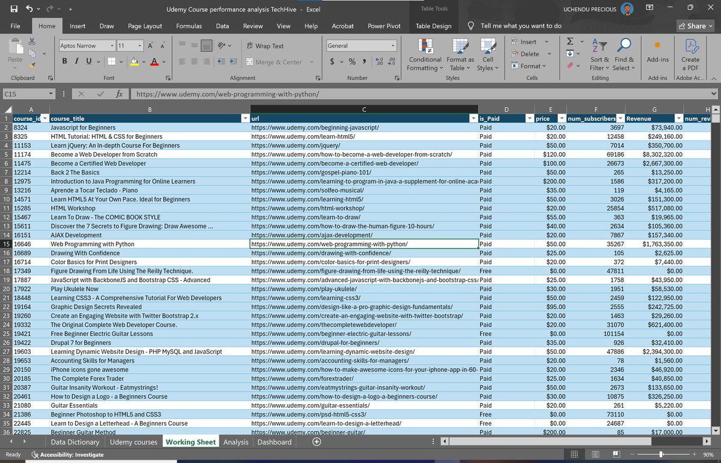This screenshot has height=463, width=721.
Task: Click the Format Painter brush icon
Action: click(x=32, y=64)
